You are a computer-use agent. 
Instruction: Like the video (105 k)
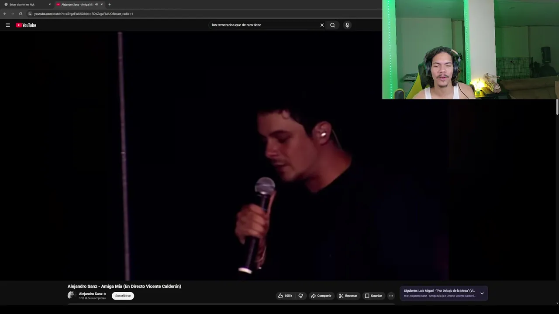pyautogui.click(x=285, y=296)
